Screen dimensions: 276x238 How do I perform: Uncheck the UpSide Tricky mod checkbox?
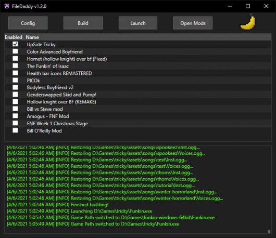click(x=15, y=44)
